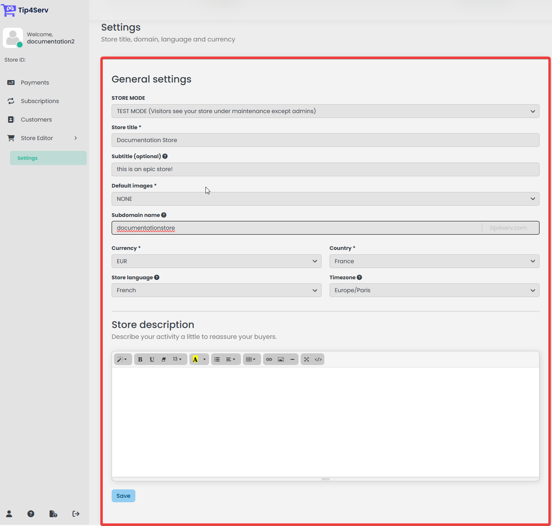Click the Store ID label
This screenshot has height=526, width=552.
coord(15,60)
